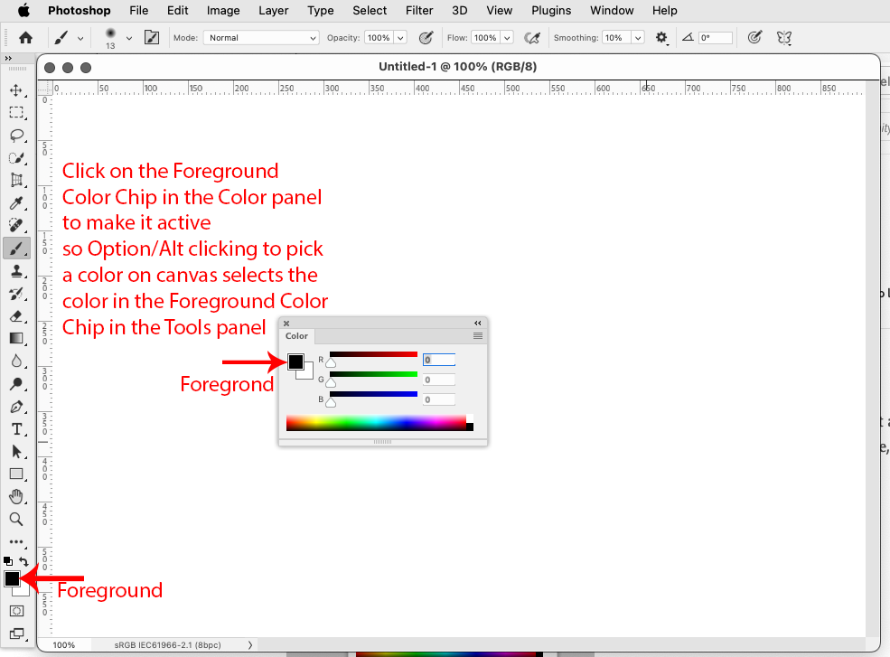Open the tool preset picker arrow

(x=80, y=38)
